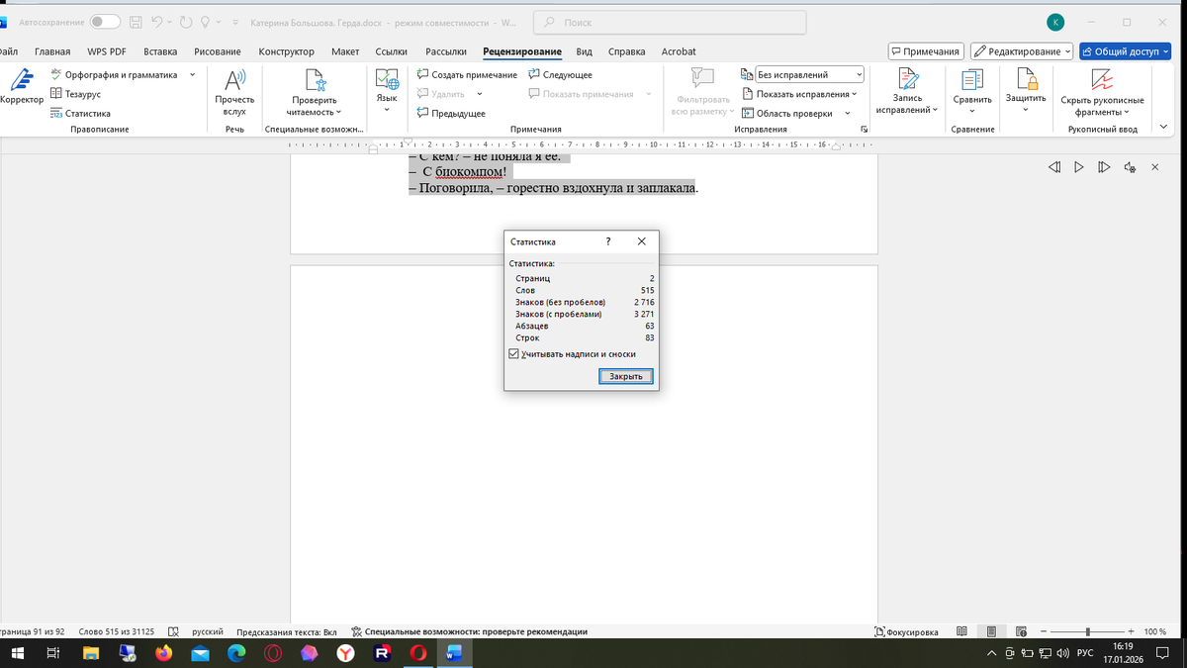Open read aloud voice settings icon
1187x668 pixels.
pyautogui.click(x=1130, y=168)
